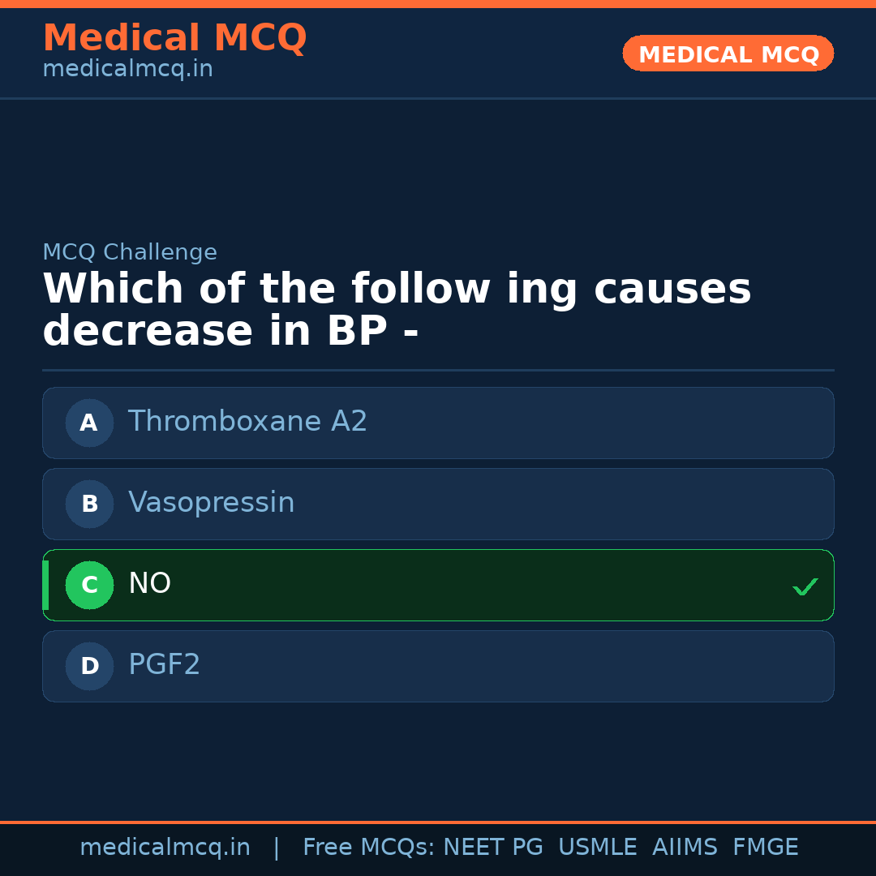Open the NEET PG section
The height and width of the screenshot is (876, 876).
[492, 847]
